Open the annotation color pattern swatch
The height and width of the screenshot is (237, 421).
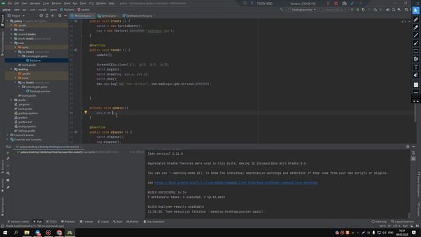(x=416, y=85)
